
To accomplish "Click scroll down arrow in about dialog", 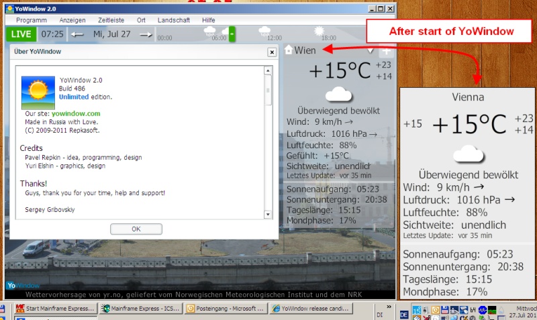I will [x=268, y=215].
